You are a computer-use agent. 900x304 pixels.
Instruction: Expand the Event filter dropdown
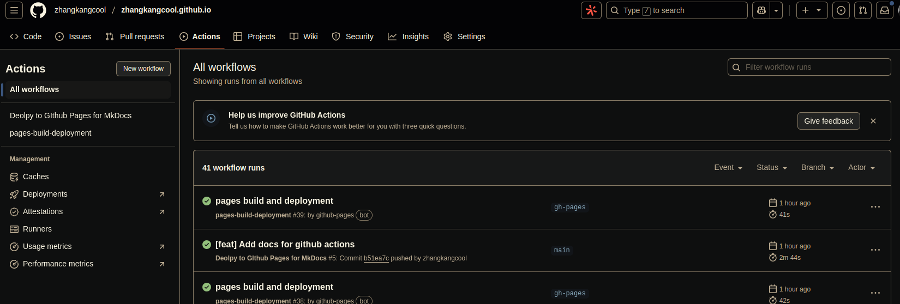(728, 167)
